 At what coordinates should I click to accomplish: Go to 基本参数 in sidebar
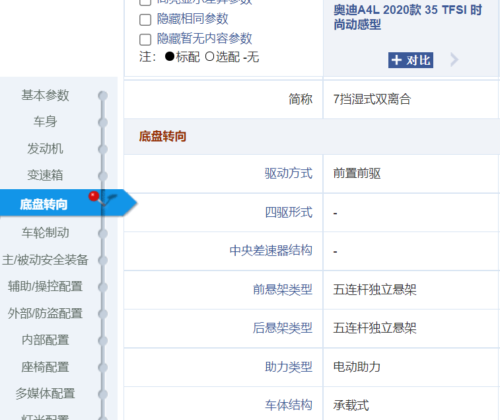click(45, 95)
